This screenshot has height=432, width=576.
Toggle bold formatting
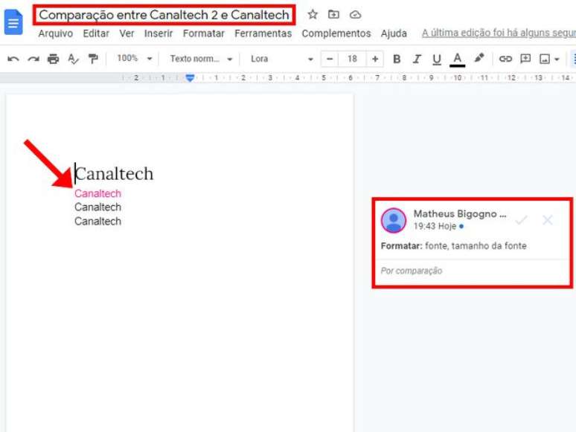[x=397, y=59]
